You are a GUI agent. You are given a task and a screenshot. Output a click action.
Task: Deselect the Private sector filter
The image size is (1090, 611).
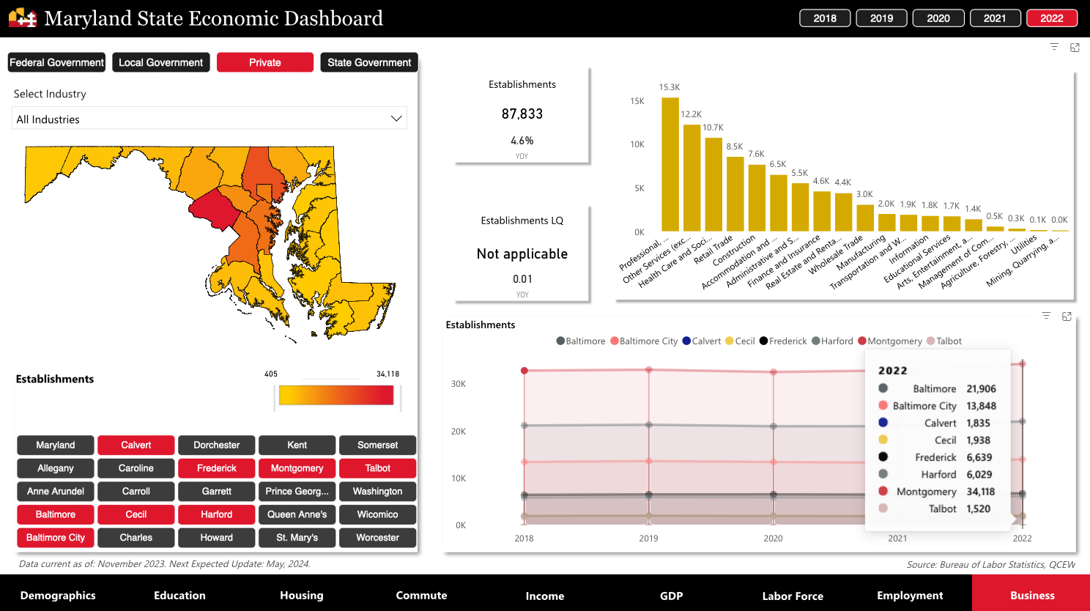click(265, 62)
